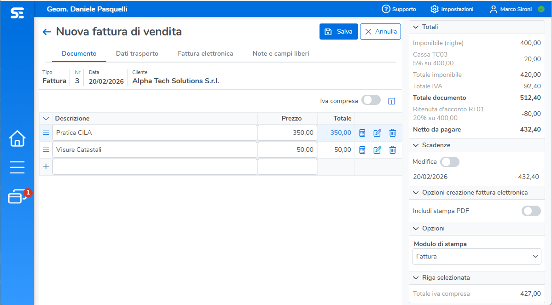Click Cassa TC03 label
The height and width of the screenshot is (305, 552).
(x=430, y=55)
